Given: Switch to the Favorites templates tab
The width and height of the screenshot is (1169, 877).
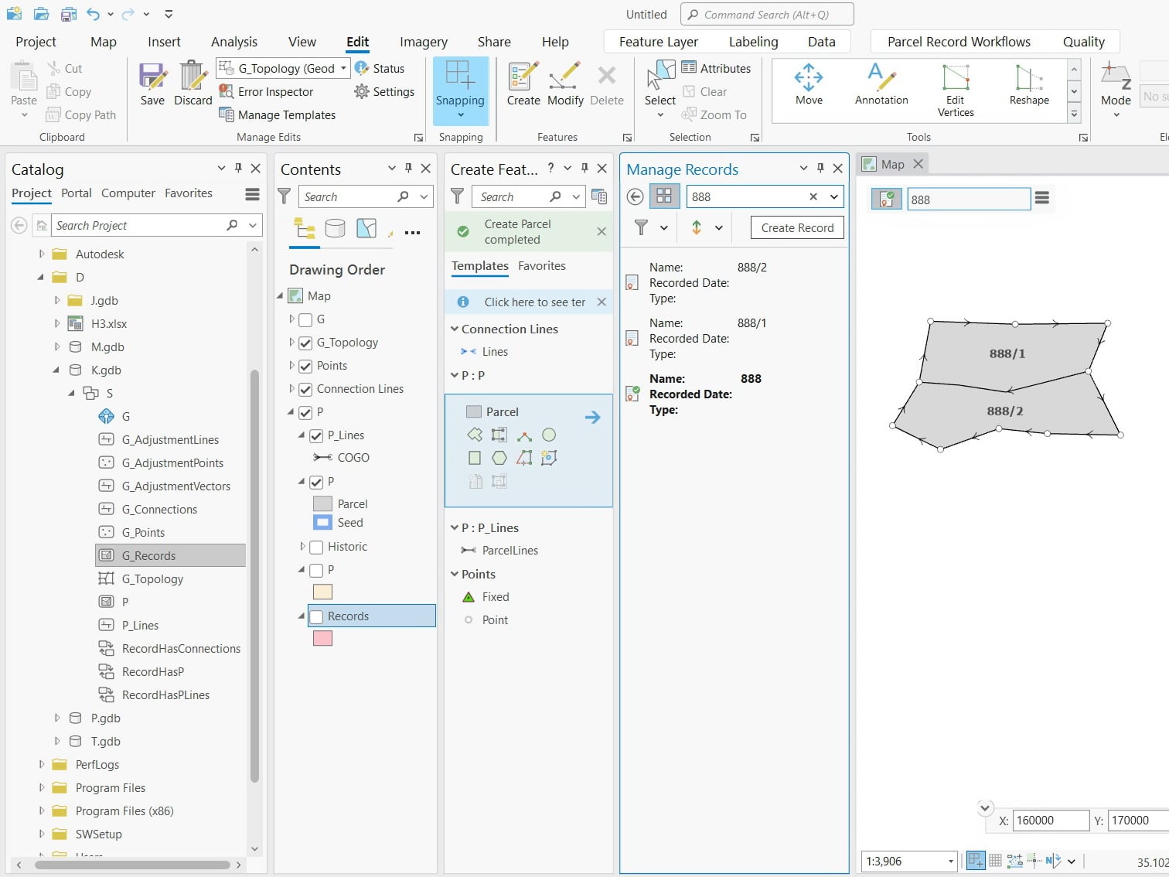Looking at the screenshot, I should click(542, 266).
